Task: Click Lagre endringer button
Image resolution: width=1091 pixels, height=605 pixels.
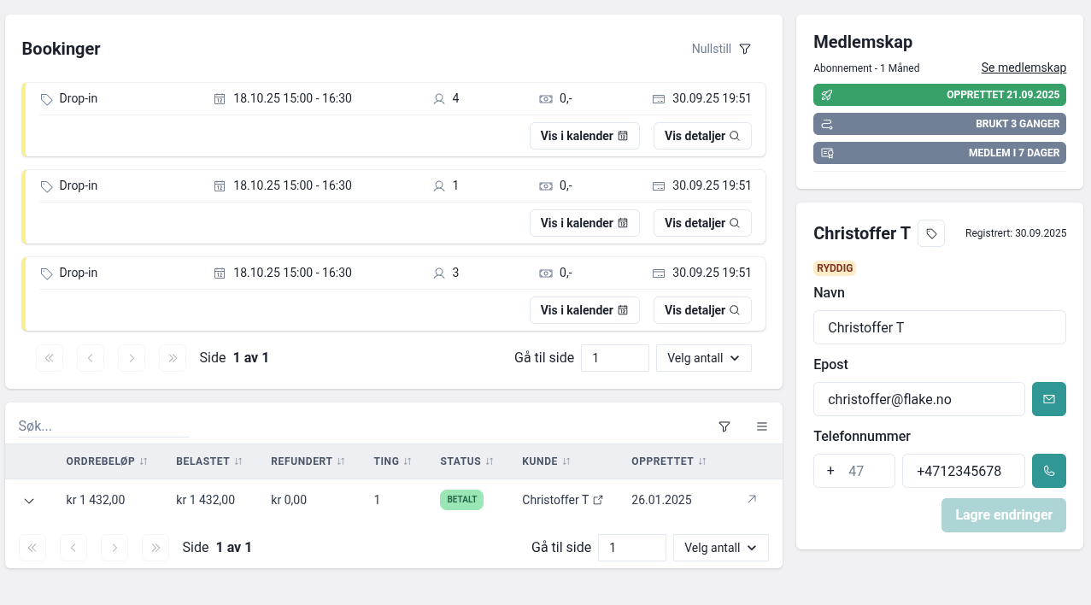Action: tap(1003, 515)
